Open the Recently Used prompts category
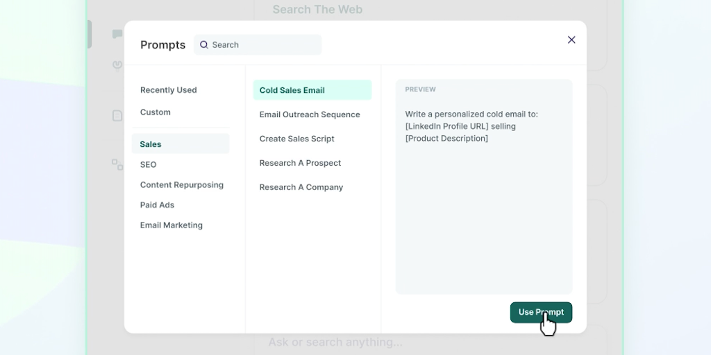This screenshot has height=355, width=711. (x=169, y=90)
